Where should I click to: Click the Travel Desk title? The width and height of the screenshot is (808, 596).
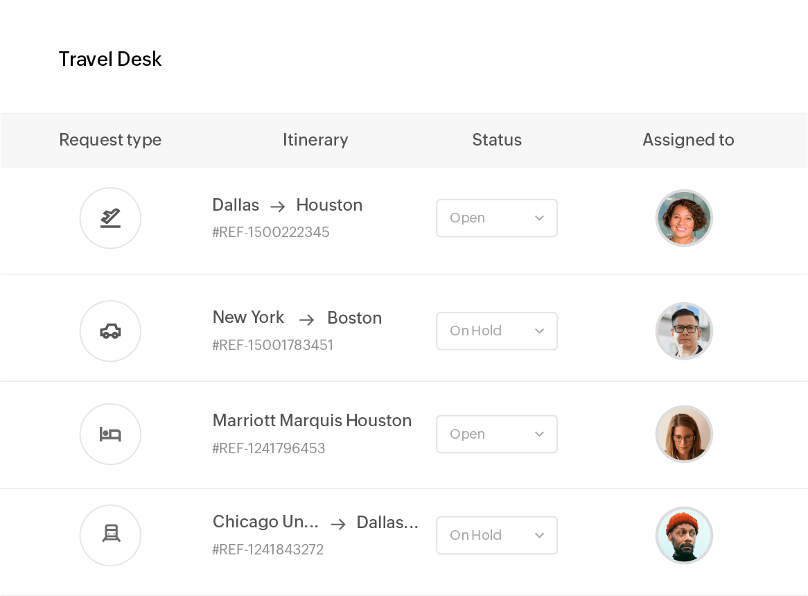(110, 59)
